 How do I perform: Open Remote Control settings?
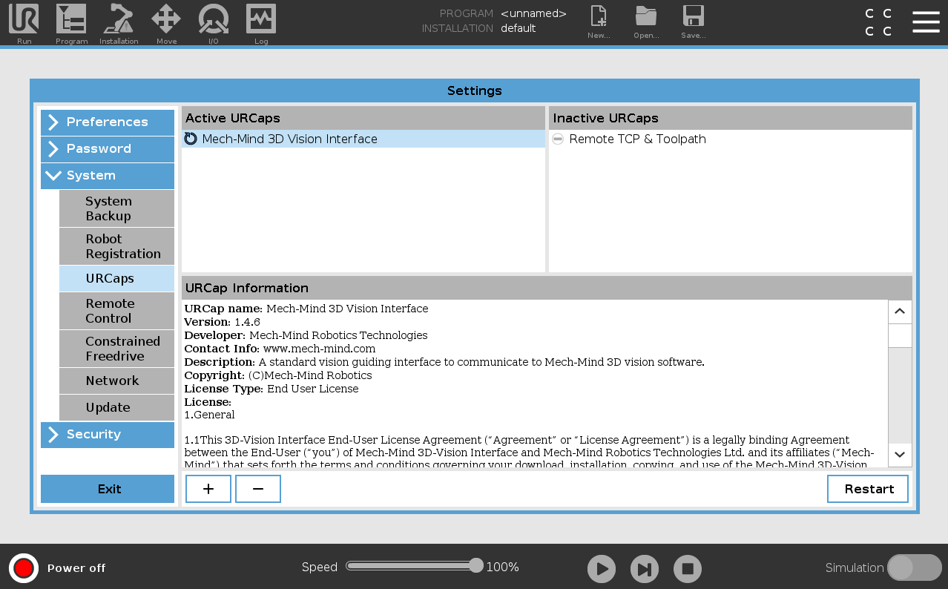(117, 311)
